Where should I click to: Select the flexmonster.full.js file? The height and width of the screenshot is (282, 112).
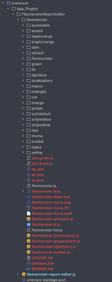[47, 230]
